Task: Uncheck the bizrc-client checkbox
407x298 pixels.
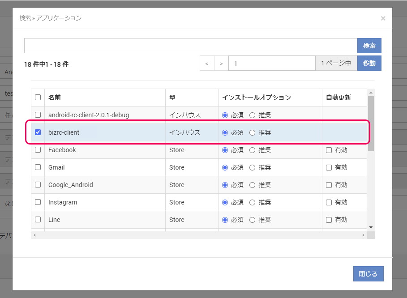Action: (38, 132)
